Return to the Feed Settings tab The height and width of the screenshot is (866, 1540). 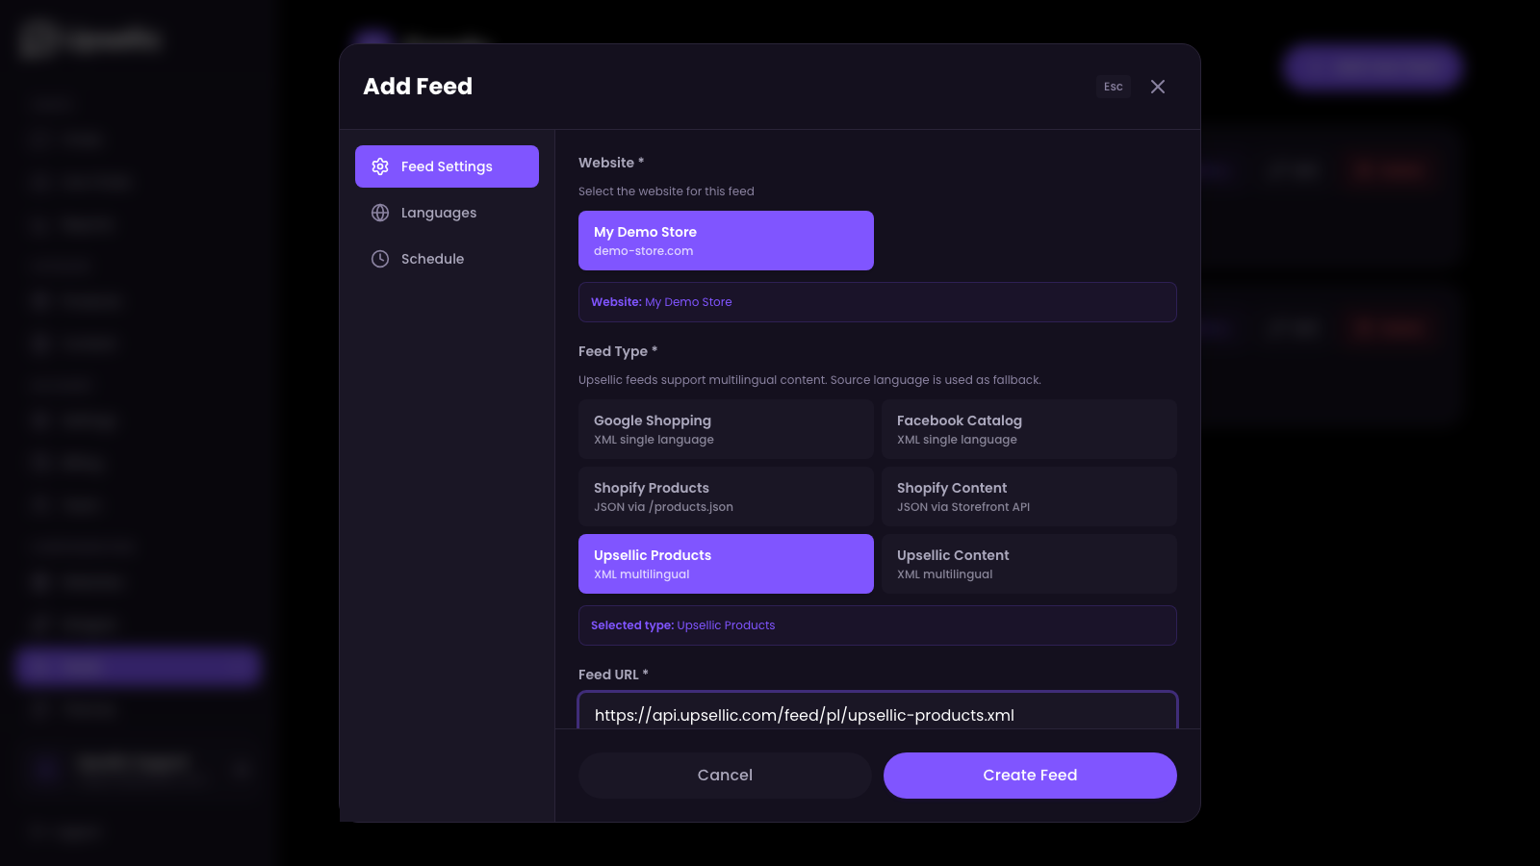[447, 166]
